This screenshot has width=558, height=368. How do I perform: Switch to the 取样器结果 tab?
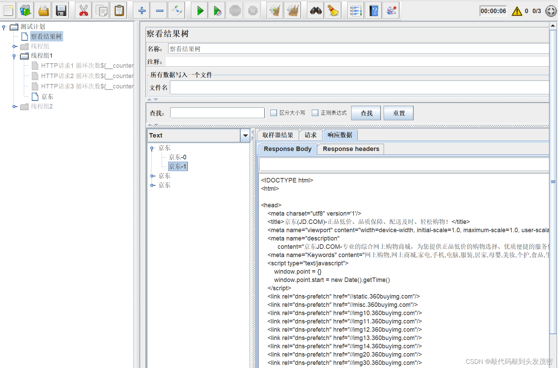(278, 135)
